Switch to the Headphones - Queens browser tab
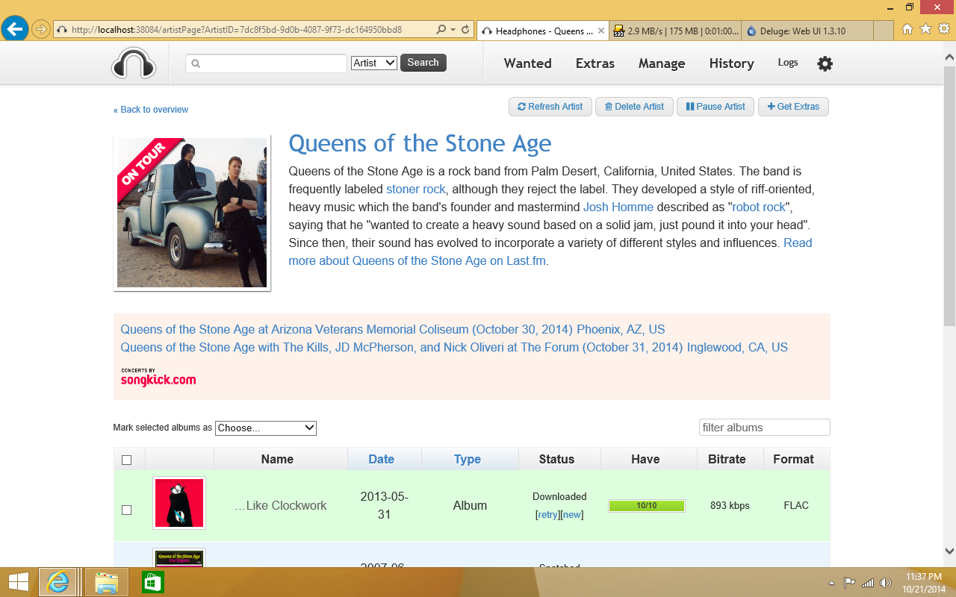This screenshot has width=956, height=597. 543,31
